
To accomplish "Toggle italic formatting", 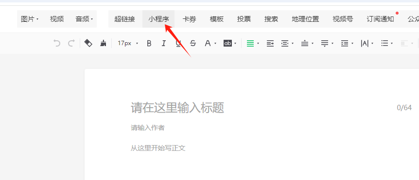I will pyautogui.click(x=163, y=43).
